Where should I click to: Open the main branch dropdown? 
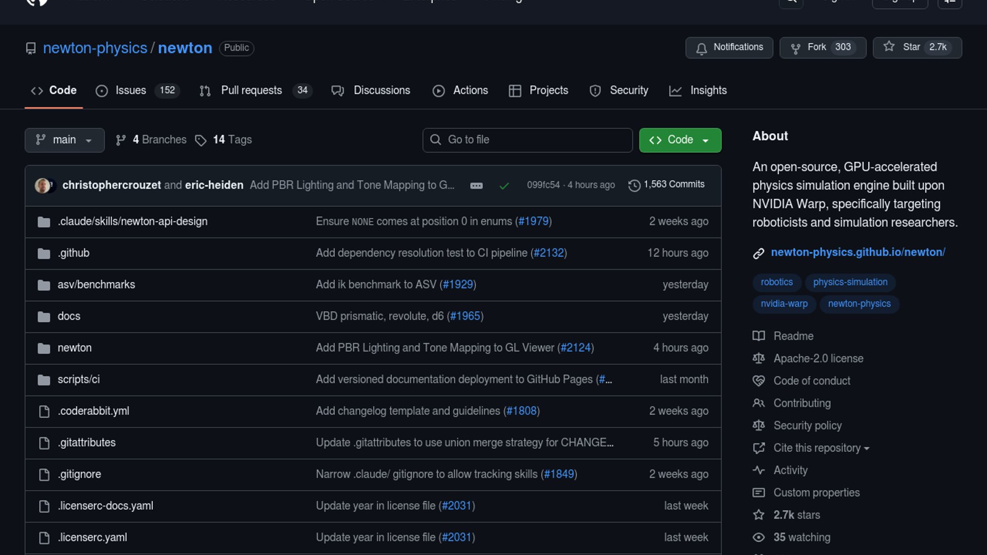pyautogui.click(x=64, y=140)
